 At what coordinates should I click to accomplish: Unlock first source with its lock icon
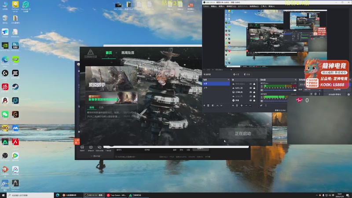point(254,84)
